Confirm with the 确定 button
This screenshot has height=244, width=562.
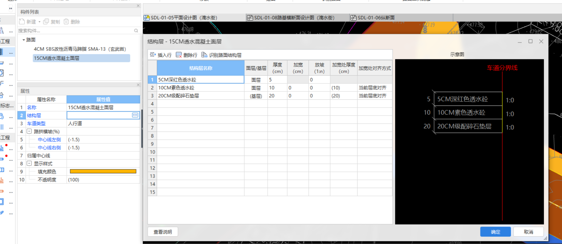click(495, 232)
